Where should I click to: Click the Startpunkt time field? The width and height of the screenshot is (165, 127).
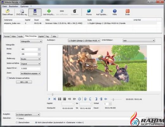pyautogui.click(x=68, y=108)
